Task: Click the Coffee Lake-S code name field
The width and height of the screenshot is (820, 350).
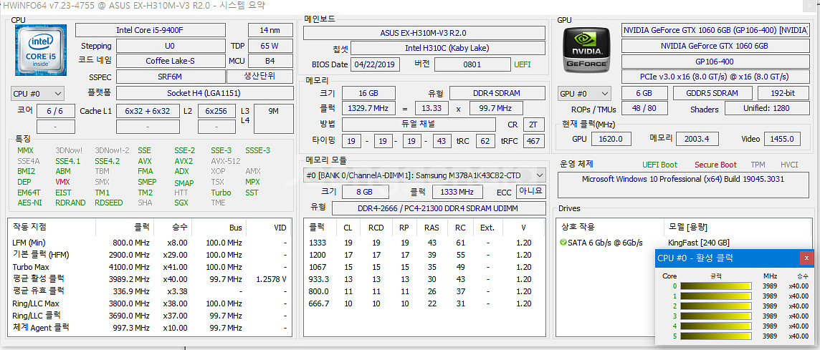Action: [170, 61]
